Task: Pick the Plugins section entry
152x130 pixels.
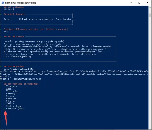Action: click(x=11, y=101)
